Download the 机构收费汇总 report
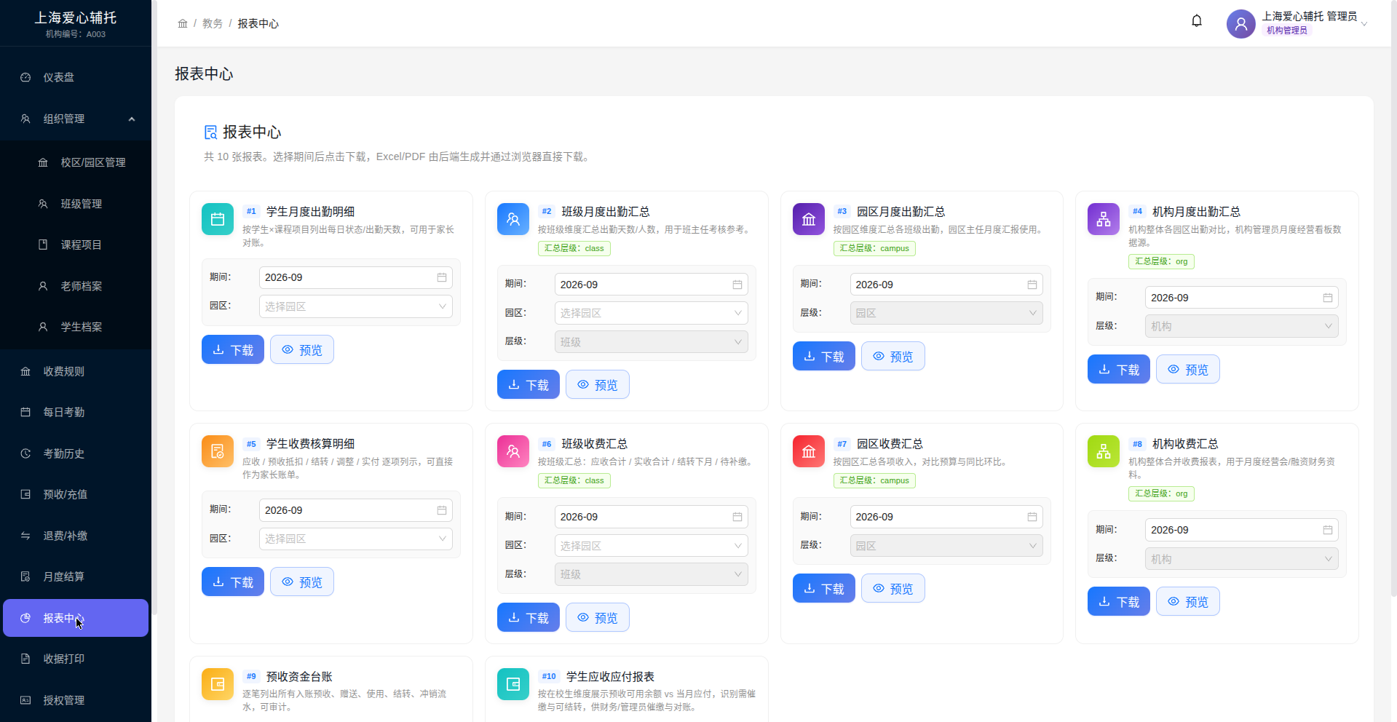Viewport: 1397px width, 722px height. tap(1119, 601)
